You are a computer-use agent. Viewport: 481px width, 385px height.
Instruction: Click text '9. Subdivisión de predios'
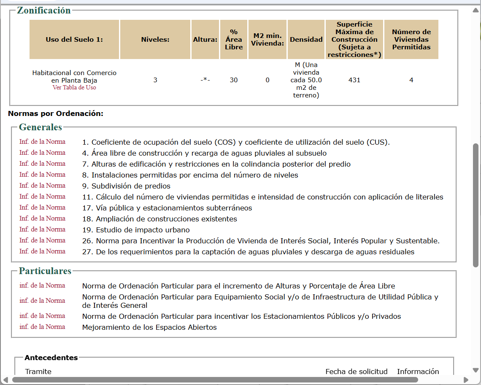126,186
